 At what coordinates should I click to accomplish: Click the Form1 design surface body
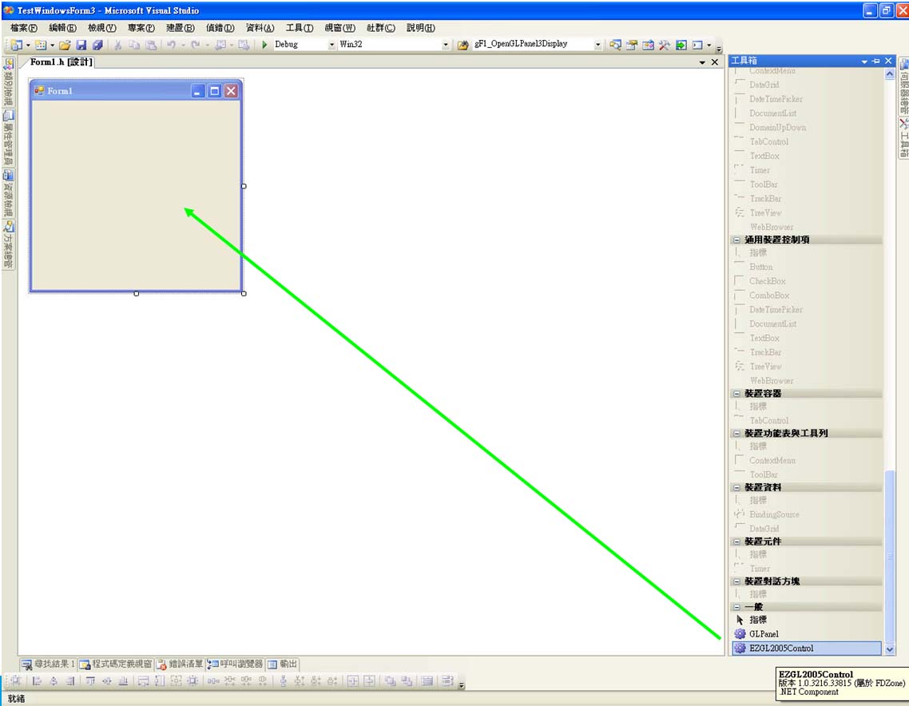[x=136, y=192]
